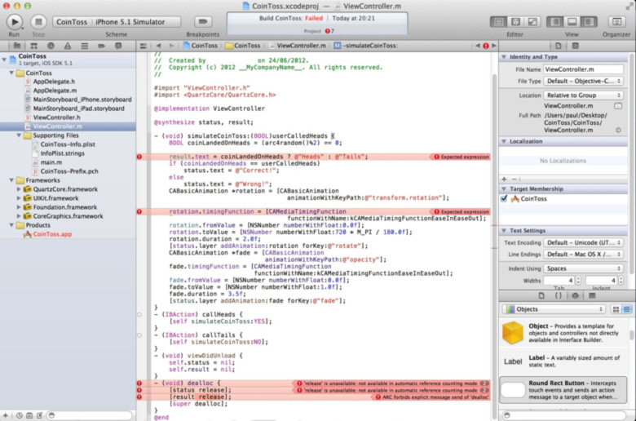The image size is (636, 421).
Task: Click the Stop button in toolbar
Action: click(38, 21)
